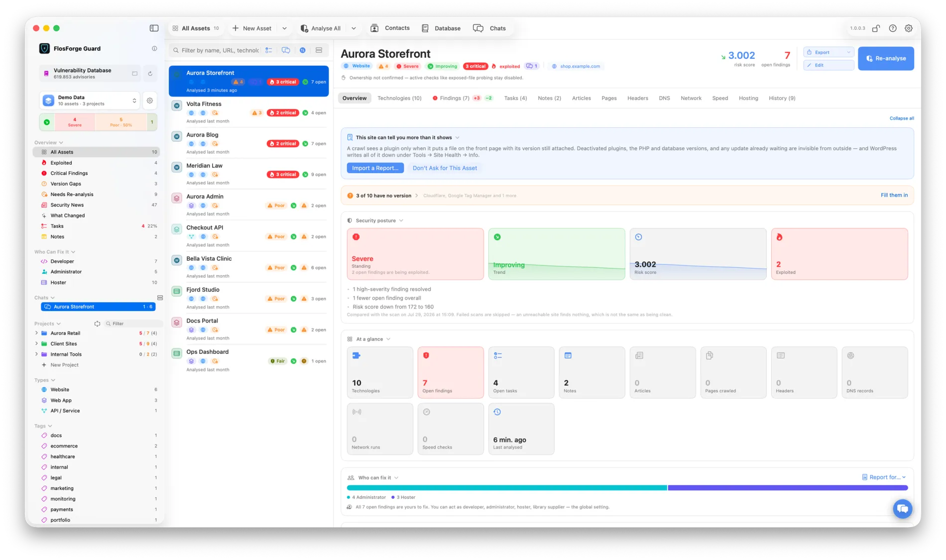Screen dimensions: 946x560
Task: Switch to the Technologies (10) tab
Action: [399, 98]
